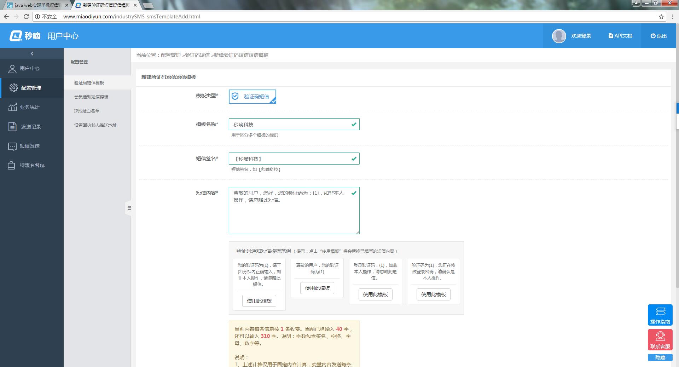Bookmark page with the star icon
The height and width of the screenshot is (367, 679).
pos(661,17)
